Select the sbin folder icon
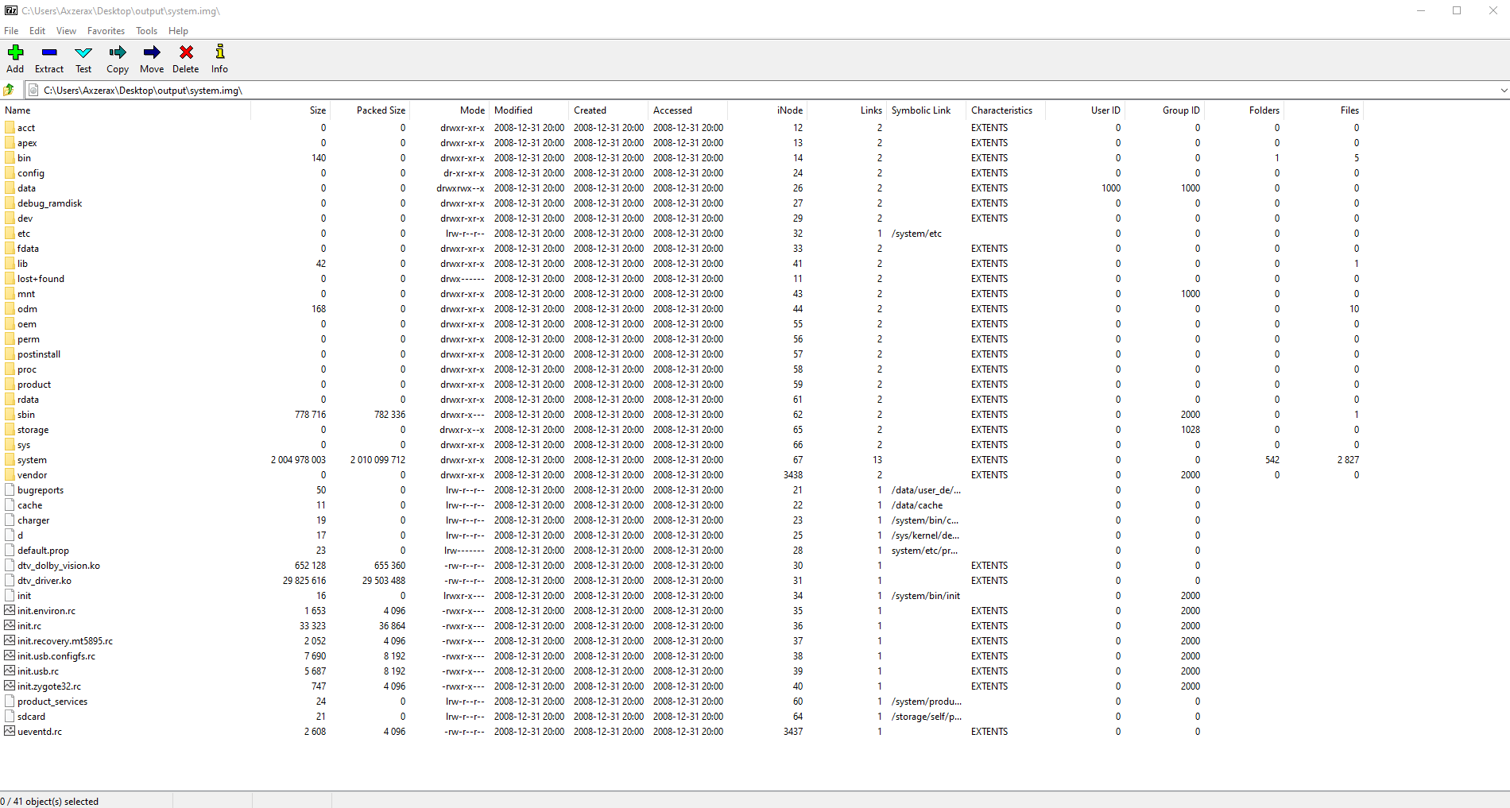This screenshot has height=808, width=1510. coord(10,414)
